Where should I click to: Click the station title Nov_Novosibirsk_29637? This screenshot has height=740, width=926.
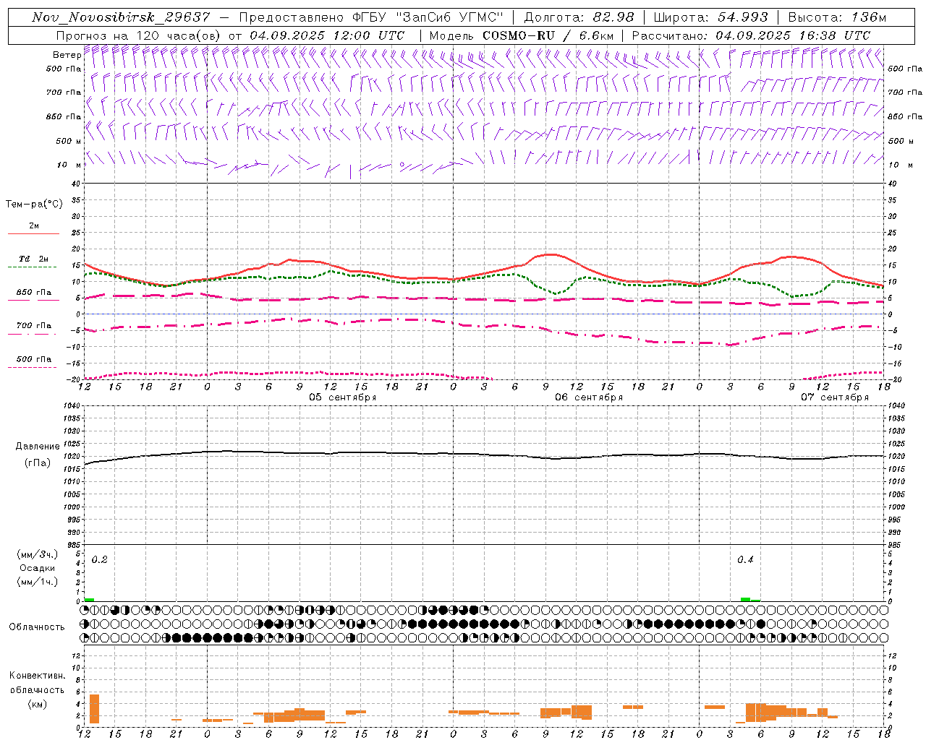pyautogui.click(x=121, y=17)
